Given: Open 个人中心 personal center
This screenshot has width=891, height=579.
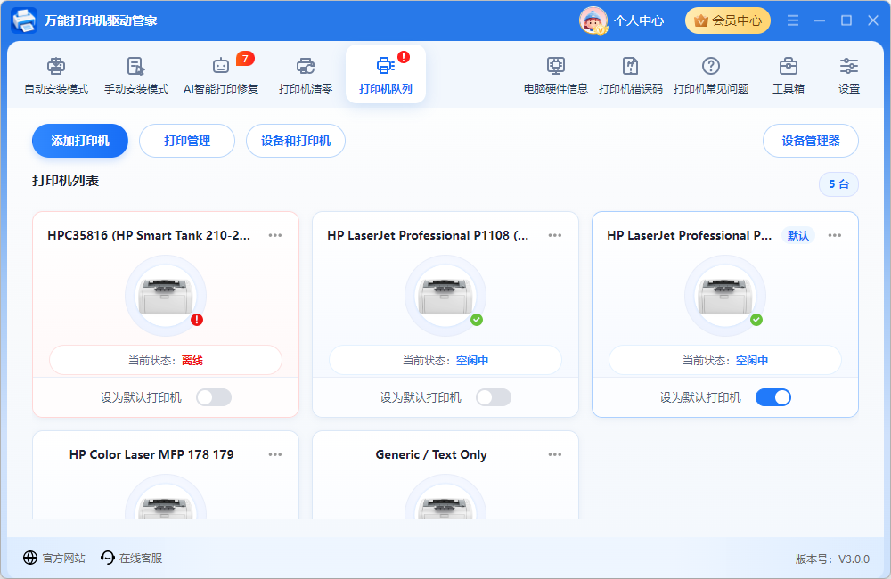Looking at the screenshot, I should pos(638,21).
